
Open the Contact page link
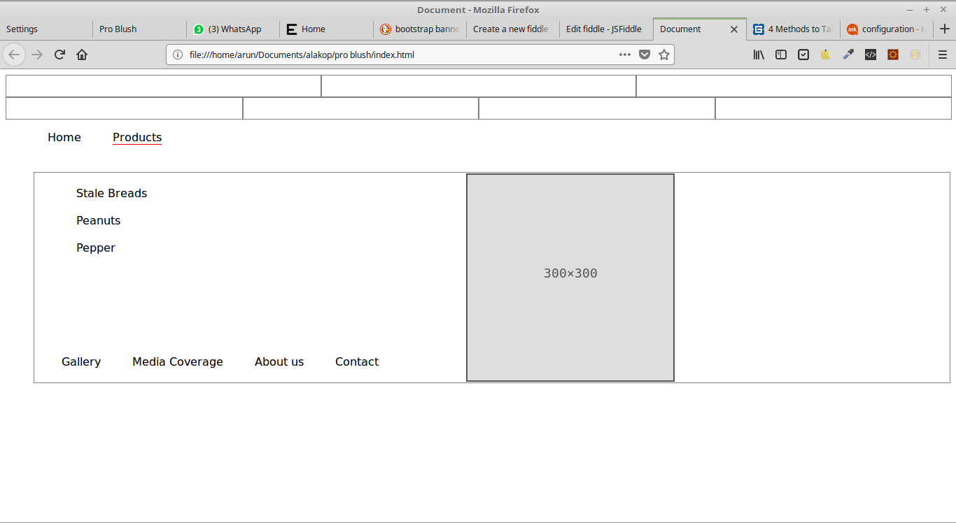pos(357,361)
